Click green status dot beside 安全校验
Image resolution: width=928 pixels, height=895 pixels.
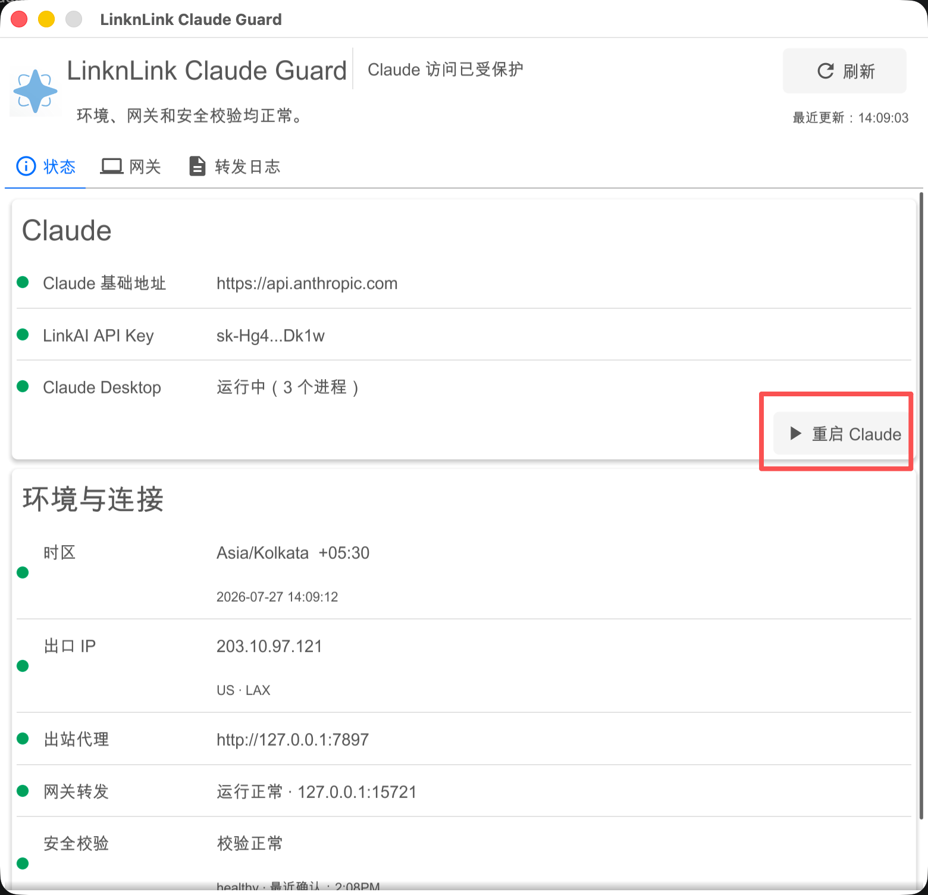click(23, 863)
